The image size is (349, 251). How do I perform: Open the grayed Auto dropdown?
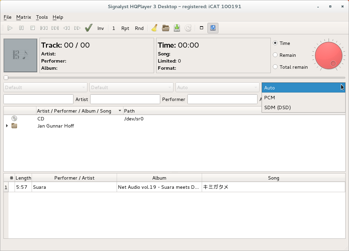217,87
